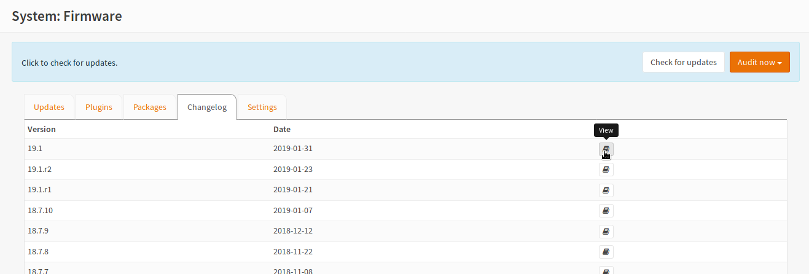View changelog of version 18.7.10
Image resolution: width=809 pixels, height=274 pixels.
606,211
